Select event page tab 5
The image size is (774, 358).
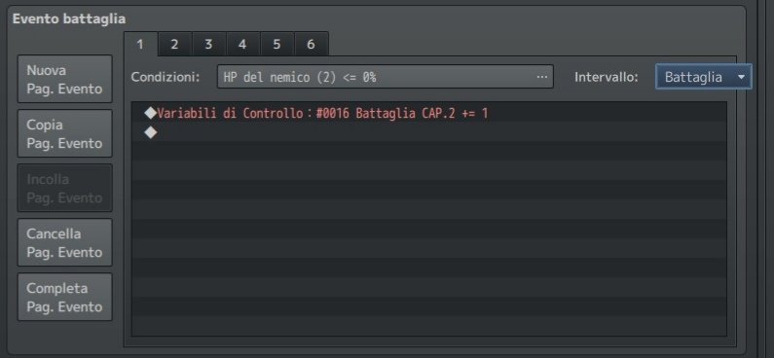[276, 44]
